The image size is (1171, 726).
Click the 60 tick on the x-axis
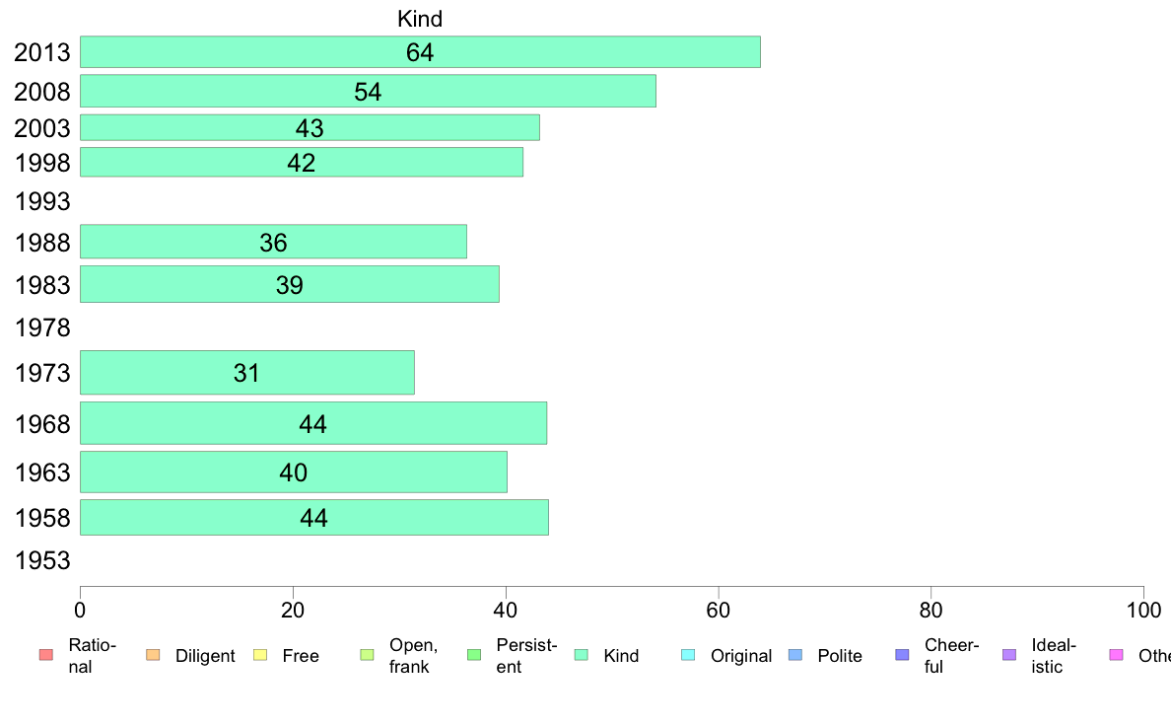pyautogui.click(x=718, y=611)
